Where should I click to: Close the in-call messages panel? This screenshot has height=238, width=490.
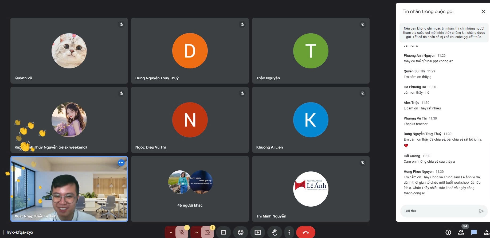click(483, 11)
